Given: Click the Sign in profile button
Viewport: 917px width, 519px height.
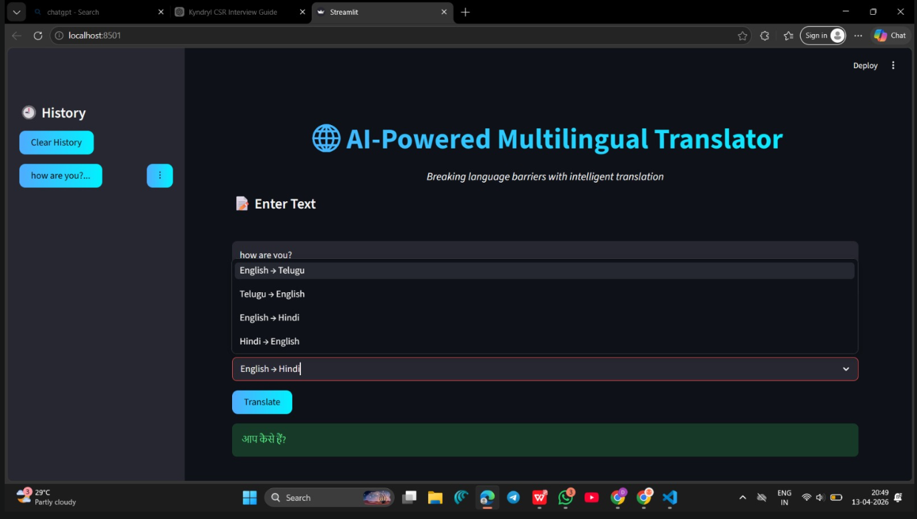Looking at the screenshot, I should point(823,35).
